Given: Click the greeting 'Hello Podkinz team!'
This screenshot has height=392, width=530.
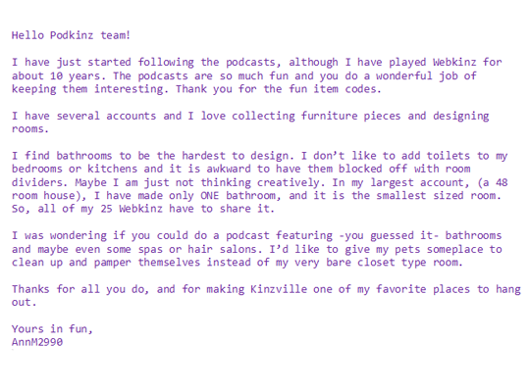Looking at the screenshot, I should point(71,35).
